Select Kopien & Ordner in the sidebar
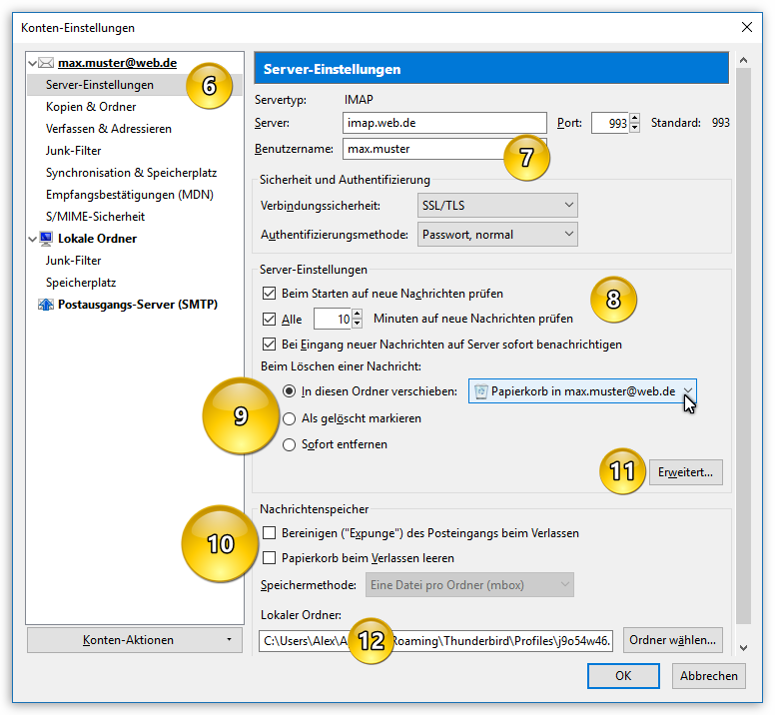The width and height of the screenshot is (775, 715). coord(91,107)
